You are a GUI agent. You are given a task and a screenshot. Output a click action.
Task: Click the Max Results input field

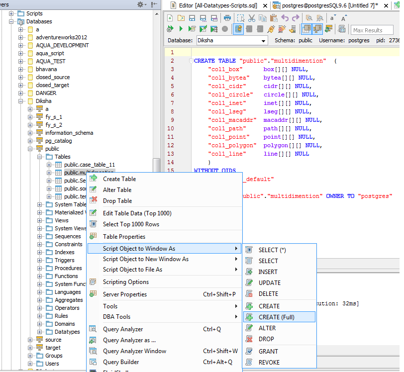[x=371, y=30]
